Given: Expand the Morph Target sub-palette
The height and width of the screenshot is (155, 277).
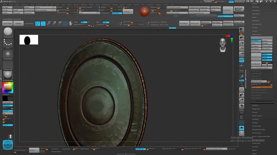Looking at the screenshot, I should pyautogui.click(x=257, y=116).
